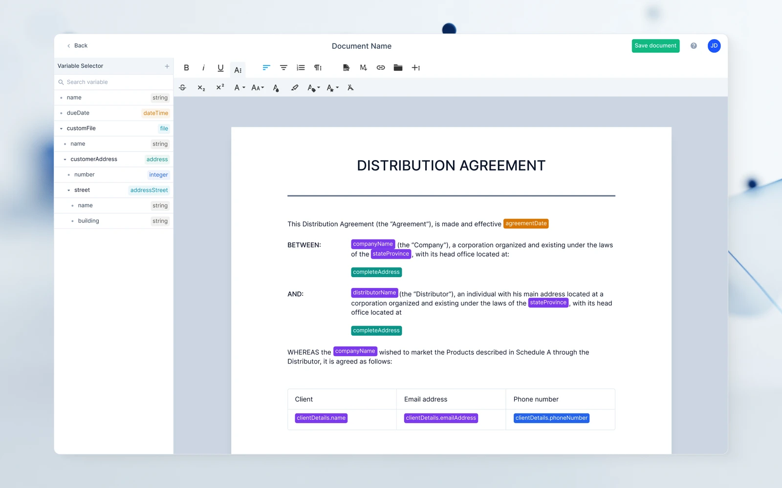Go back using the Back link
The width and height of the screenshot is (782, 488).
[x=77, y=45]
